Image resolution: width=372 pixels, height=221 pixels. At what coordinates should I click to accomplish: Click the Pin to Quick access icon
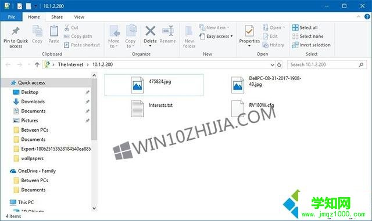pyautogui.click(x=16, y=31)
